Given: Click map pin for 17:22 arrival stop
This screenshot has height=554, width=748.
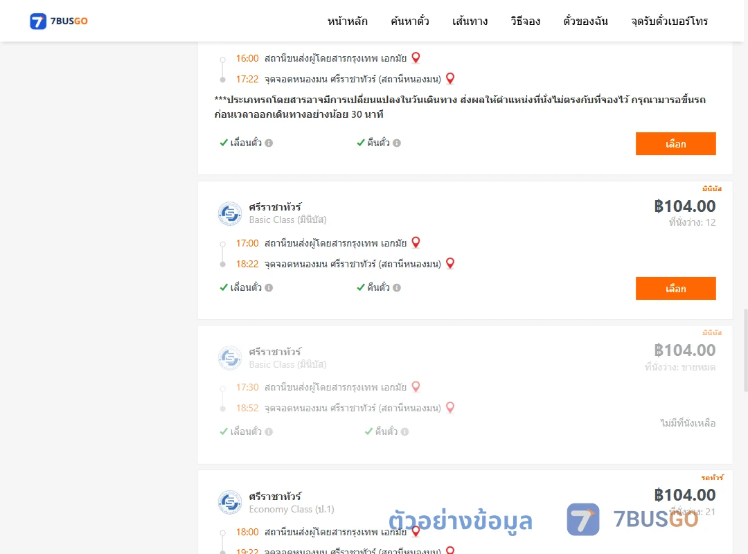Looking at the screenshot, I should click(x=450, y=78).
